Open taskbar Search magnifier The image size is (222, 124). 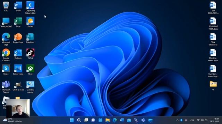coord(79,120)
